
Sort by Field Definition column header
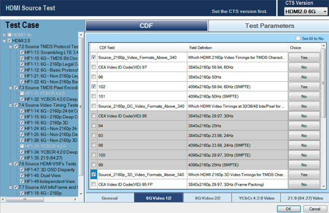pyautogui.click(x=237, y=48)
